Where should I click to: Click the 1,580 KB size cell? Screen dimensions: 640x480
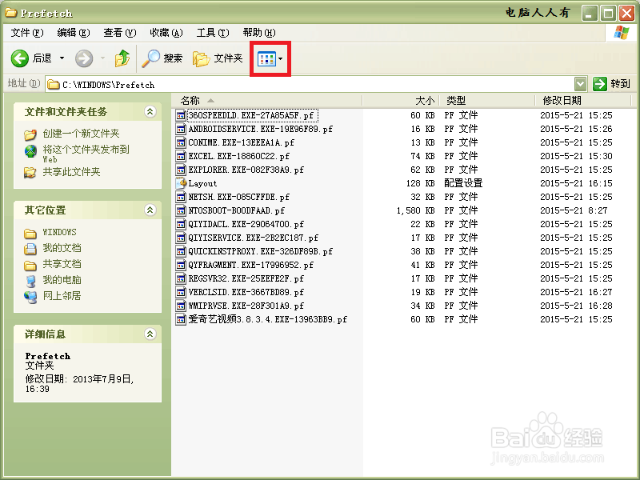click(x=415, y=210)
